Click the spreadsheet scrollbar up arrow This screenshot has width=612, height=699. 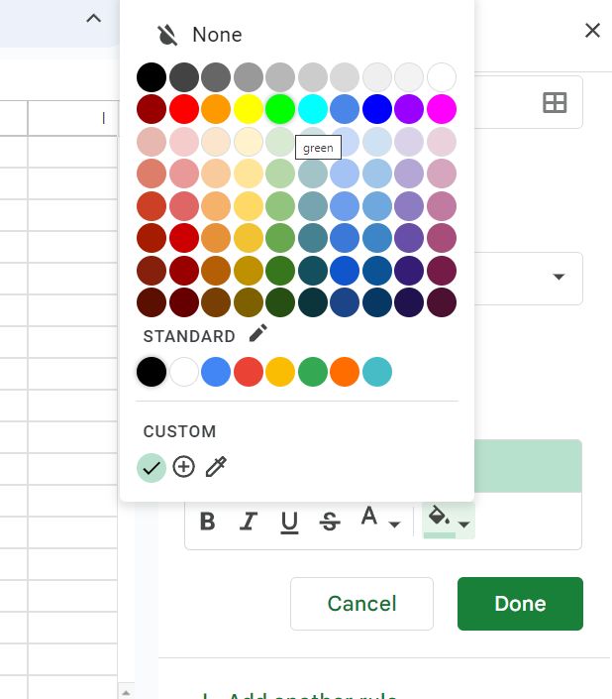(x=126, y=692)
